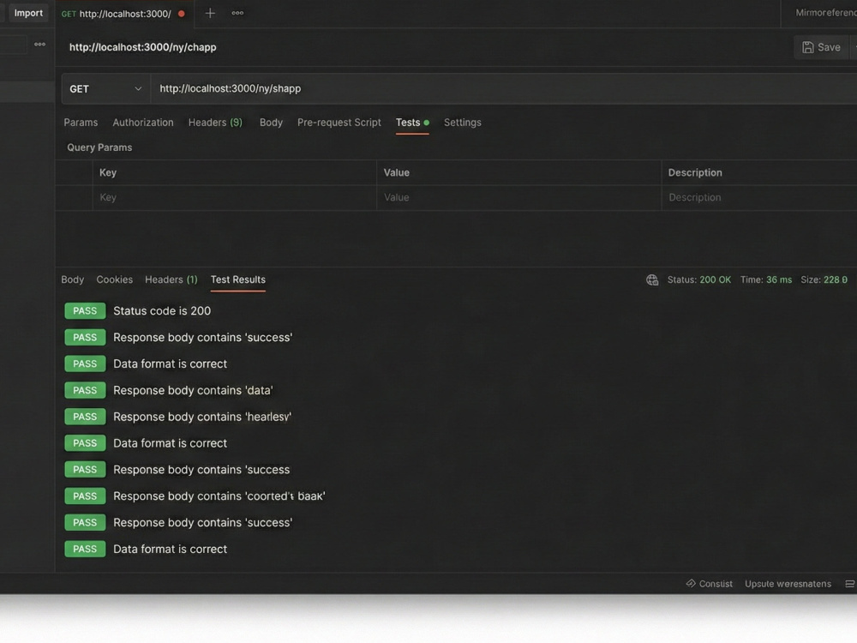Open the request Settings tab
The image size is (857, 643).
tap(463, 123)
